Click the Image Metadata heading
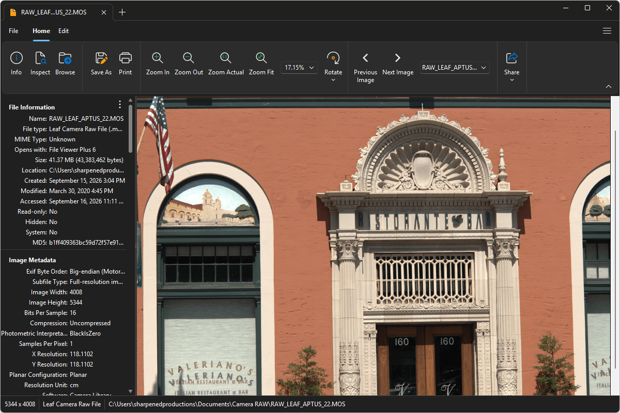The height and width of the screenshot is (413, 620). 32,260
